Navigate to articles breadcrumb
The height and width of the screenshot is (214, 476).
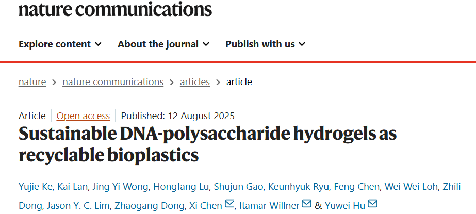pos(195,82)
